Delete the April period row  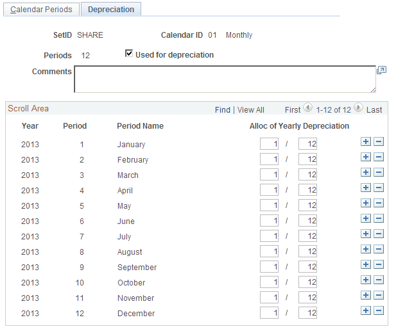click(x=379, y=188)
